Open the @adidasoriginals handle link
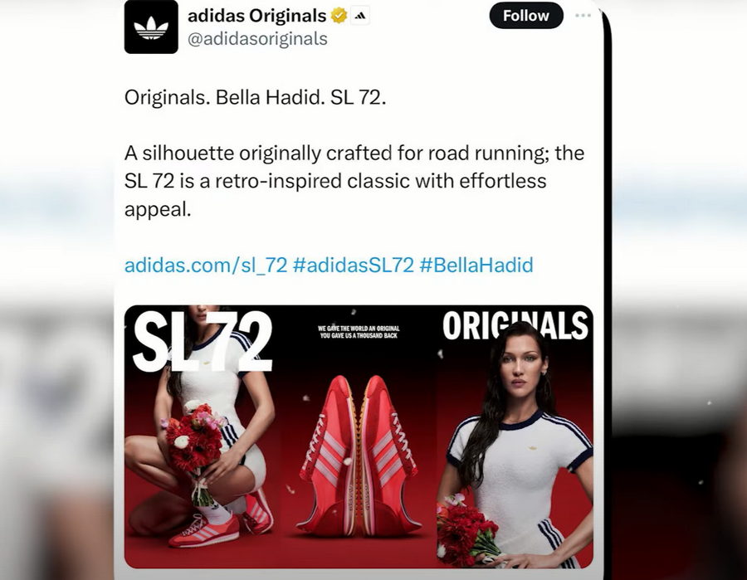Screen dimensions: 747x580 point(258,38)
